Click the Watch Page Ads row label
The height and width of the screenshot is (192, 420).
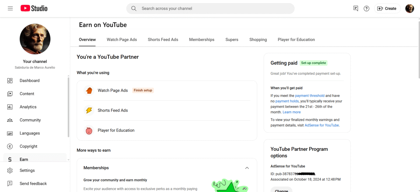coord(113,90)
